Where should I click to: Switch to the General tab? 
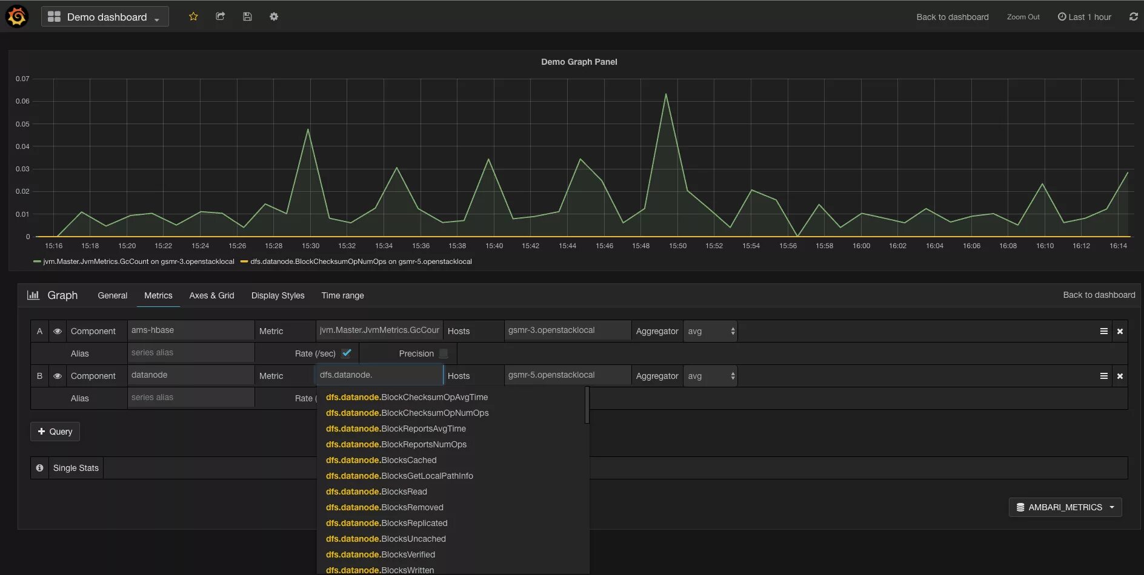(113, 295)
